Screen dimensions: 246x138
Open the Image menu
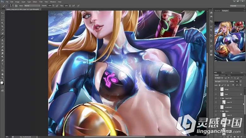[x=17, y=2]
